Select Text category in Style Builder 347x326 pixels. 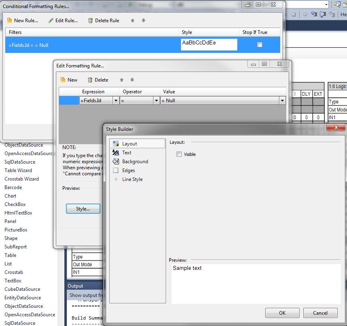137,153
